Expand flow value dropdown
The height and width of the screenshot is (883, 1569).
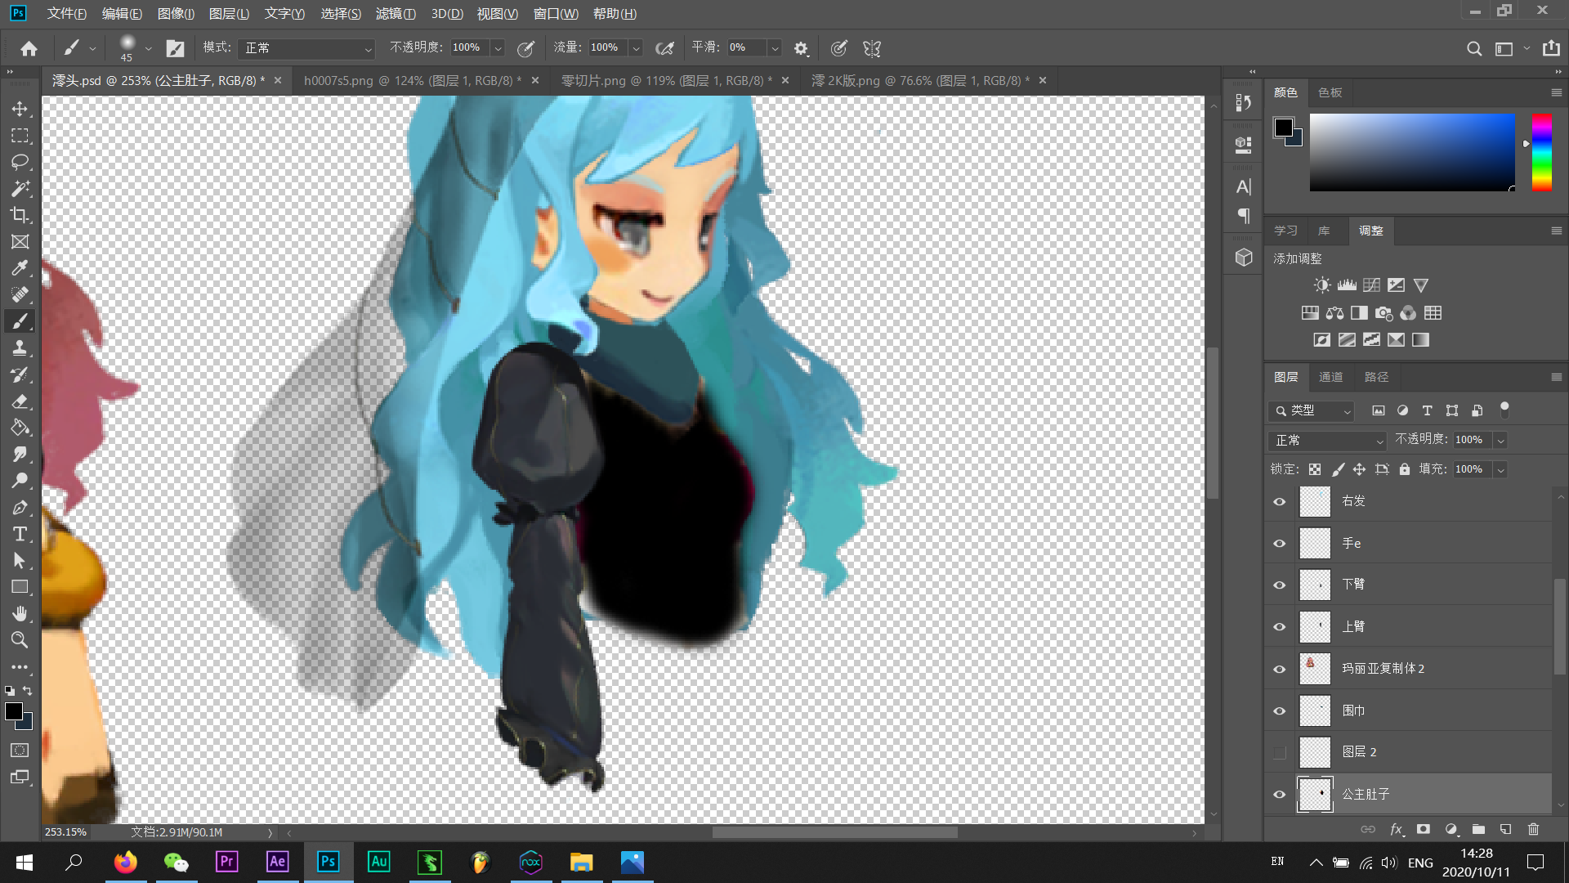click(x=636, y=48)
